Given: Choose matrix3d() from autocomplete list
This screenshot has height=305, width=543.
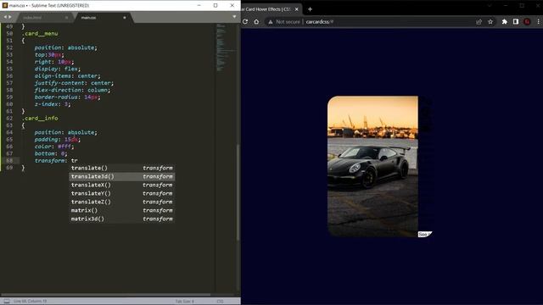Looking at the screenshot, I should (121, 219).
